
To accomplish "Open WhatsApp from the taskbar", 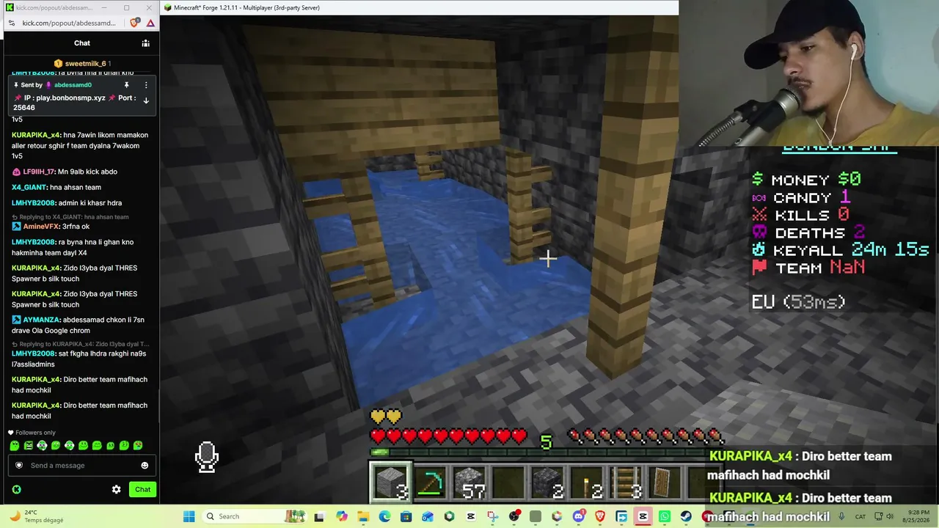I will click(665, 516).
